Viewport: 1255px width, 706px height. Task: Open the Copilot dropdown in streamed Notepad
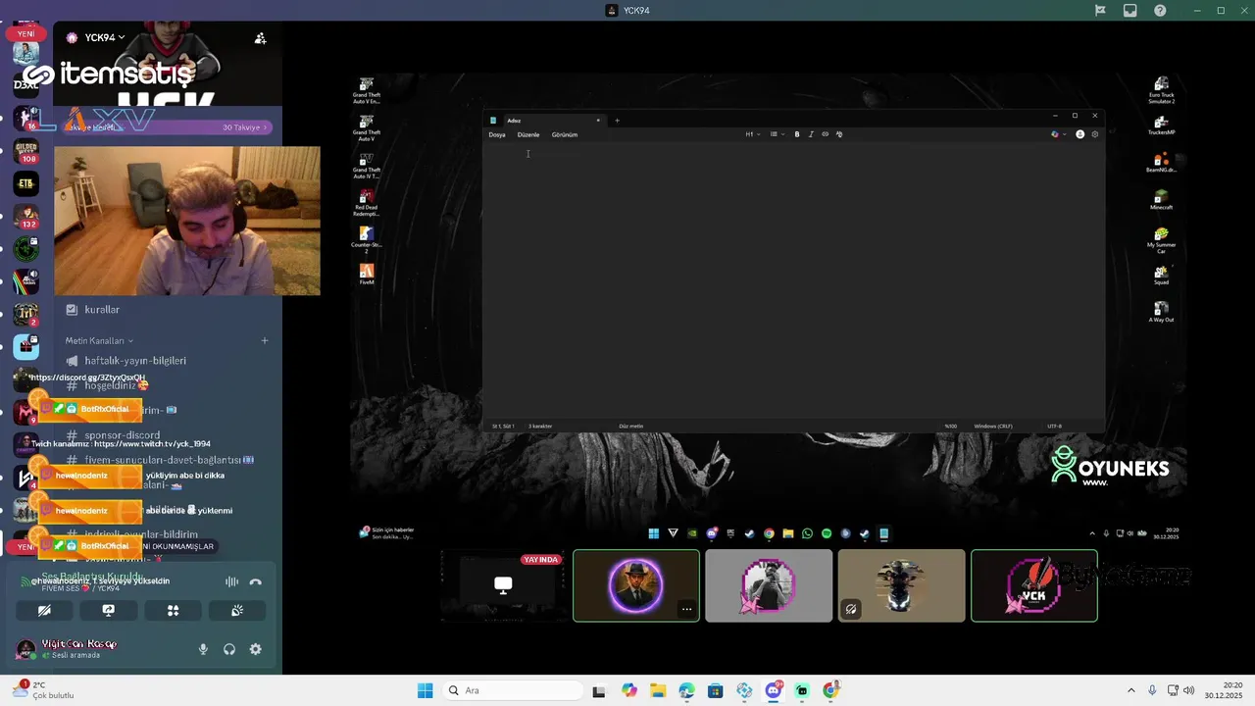1058,134
